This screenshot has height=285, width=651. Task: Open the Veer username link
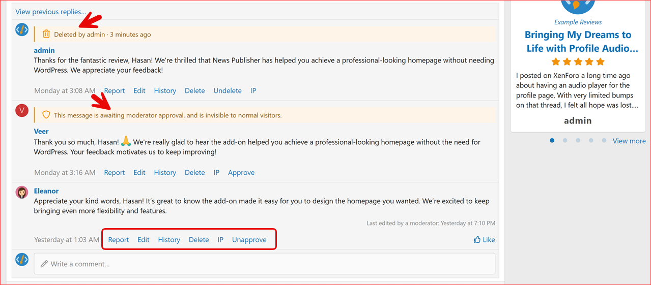pyautogui.click(x=41, y=131)
